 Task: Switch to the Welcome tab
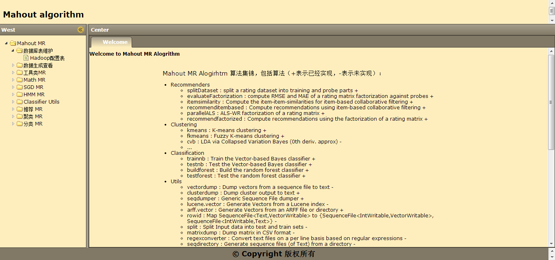pyautogui.click(x=112, y=42)
